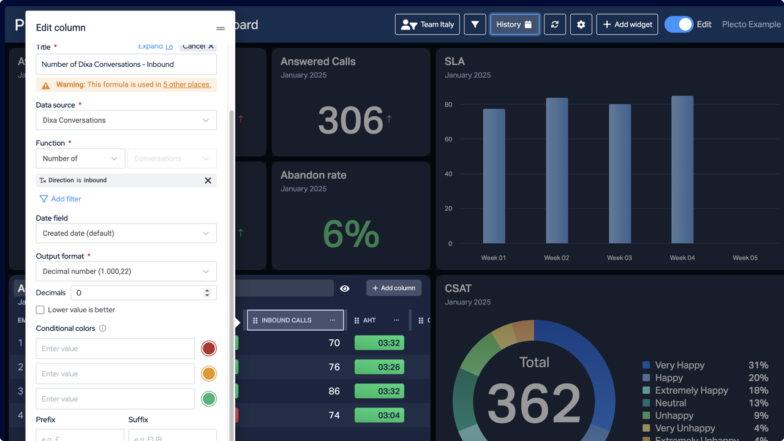This screenshot has height=441, width=784.
Task: Click the Expand link in Edit column
Action: [x=155, y=47]
